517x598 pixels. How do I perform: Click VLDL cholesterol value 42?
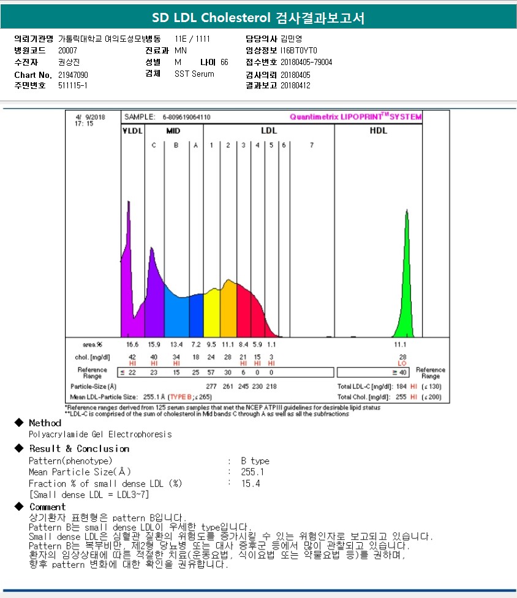point(132,357)
